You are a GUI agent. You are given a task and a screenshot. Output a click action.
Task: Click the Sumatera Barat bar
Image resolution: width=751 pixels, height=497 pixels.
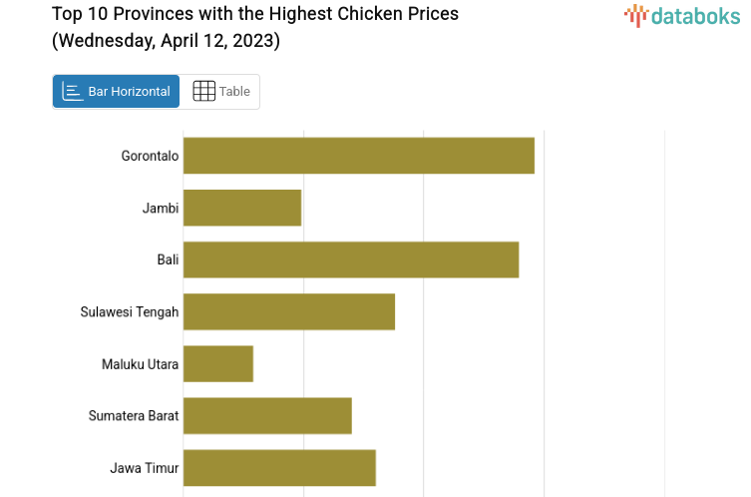pyautogui.click(x=267, y=415)
